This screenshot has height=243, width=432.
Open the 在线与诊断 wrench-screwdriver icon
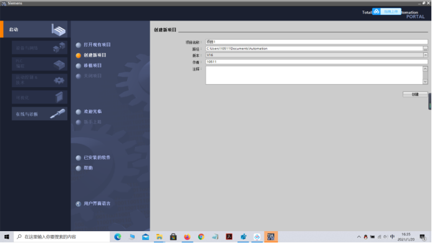(57, 113)
